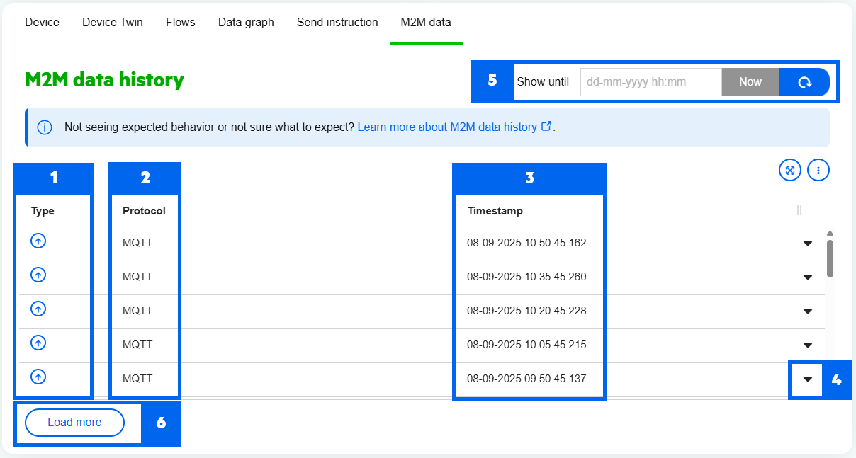The image size is (856, 458).
Task: Click upload arrow icon for 10:35:45.260 row
Action: click(39, 275)
